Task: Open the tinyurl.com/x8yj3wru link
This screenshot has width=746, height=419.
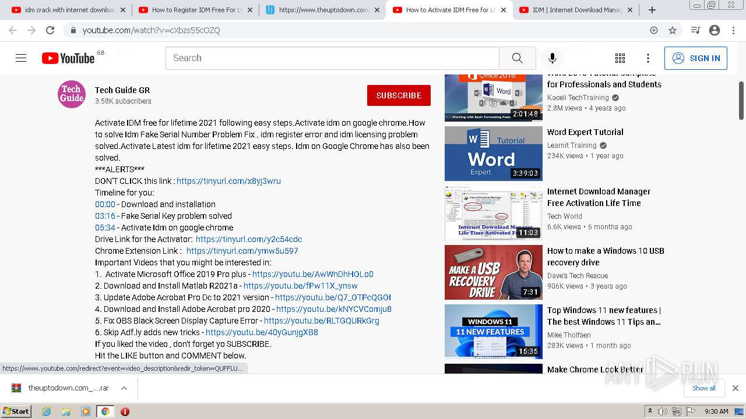Action: point(228,181)
